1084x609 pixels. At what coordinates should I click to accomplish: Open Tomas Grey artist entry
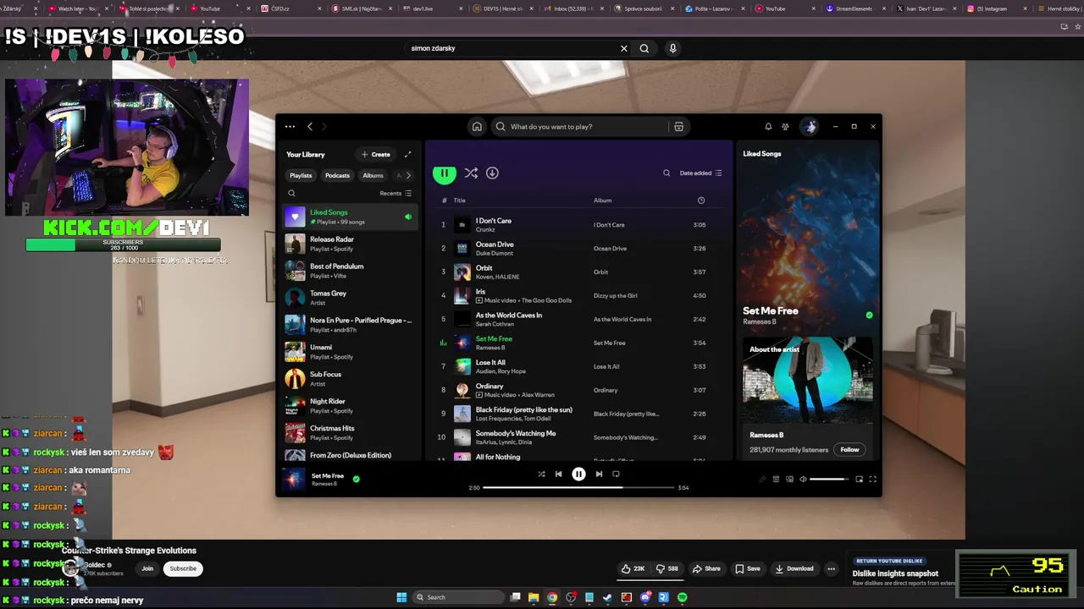tap(349, 298)
